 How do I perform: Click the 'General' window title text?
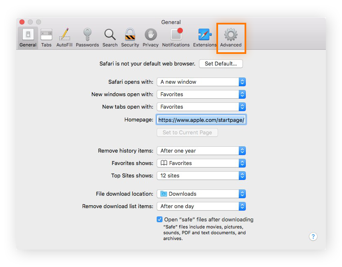click(171, 22)
